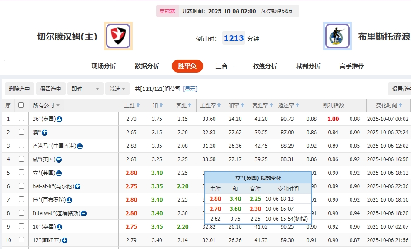Select the 胜平负 tab
The width and height of the screenshot is (411, 249).
pos(187,66)
